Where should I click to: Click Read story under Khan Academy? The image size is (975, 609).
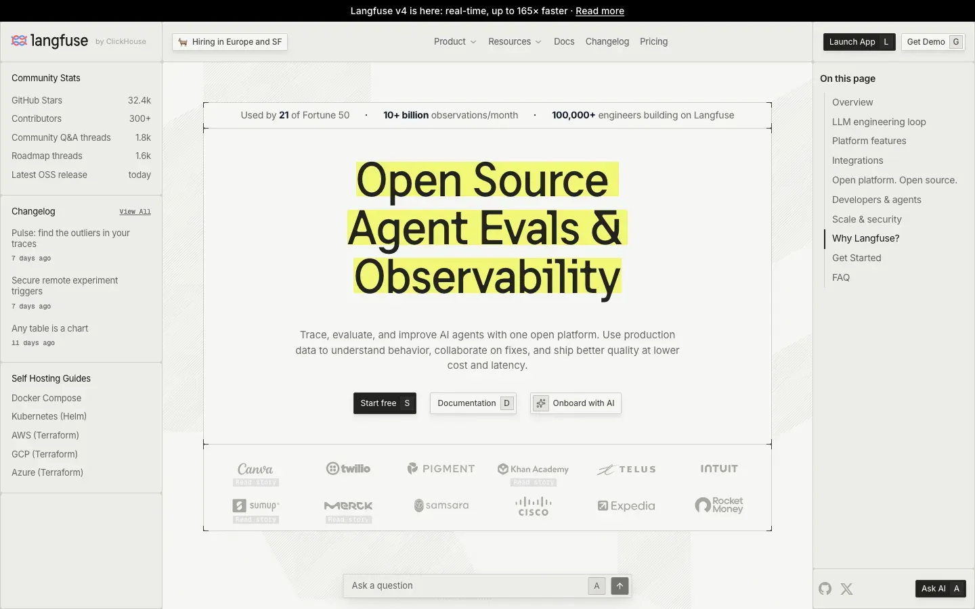(x=534, y=482)
